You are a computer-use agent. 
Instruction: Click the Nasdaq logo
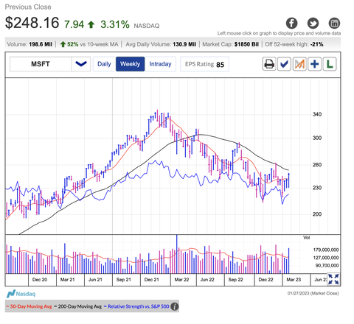[21, 294]
